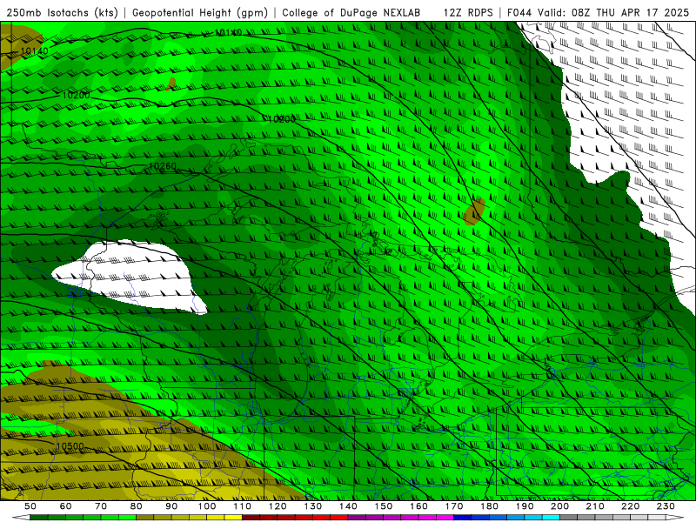This screenshot has width=696, height=522.
Task: Click the 10200 contour label near left edge
Action: (x=76, y=95)
